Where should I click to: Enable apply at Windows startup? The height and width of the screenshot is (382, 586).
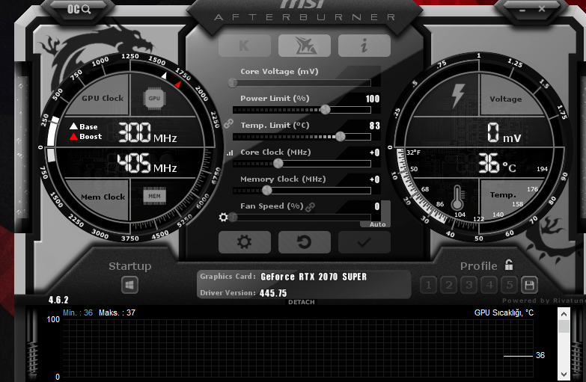coord(129,285)
